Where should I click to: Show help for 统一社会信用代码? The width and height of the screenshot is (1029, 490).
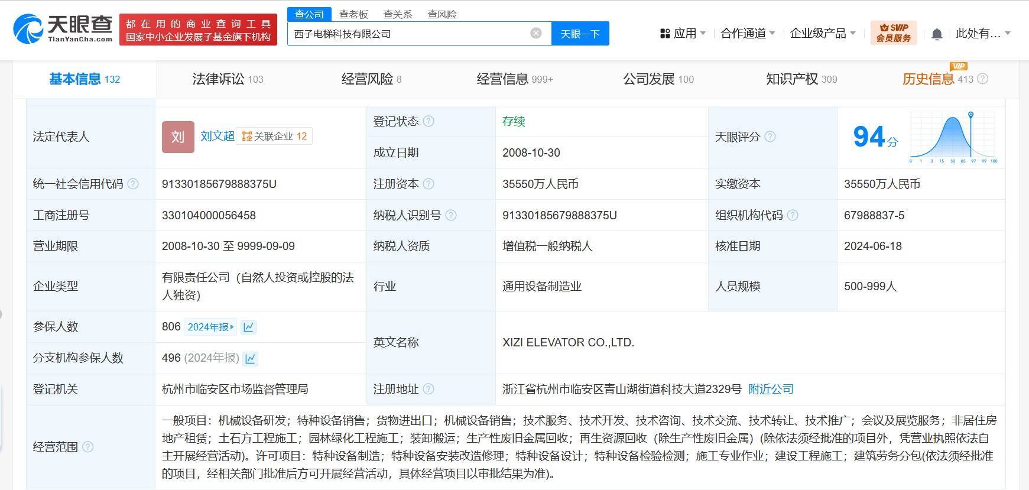[x=133, y=184]
